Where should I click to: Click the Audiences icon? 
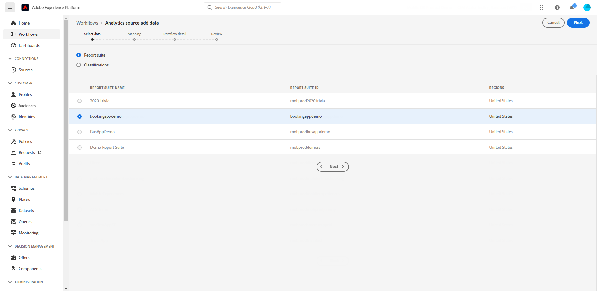click(x=13, y=106)
